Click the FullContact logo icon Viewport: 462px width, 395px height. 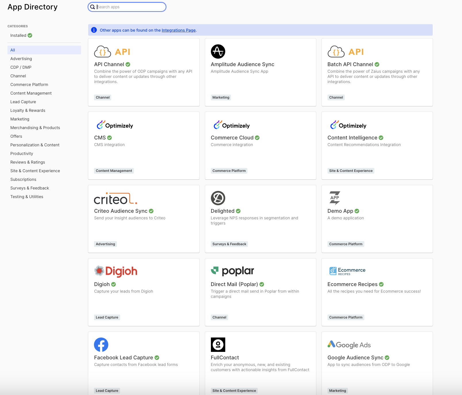218,345
